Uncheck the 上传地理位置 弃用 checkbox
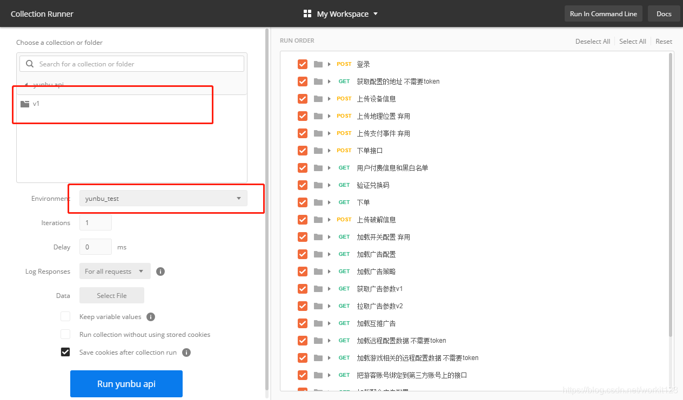This screenshot has height=400, width=683. pos(303,116)
